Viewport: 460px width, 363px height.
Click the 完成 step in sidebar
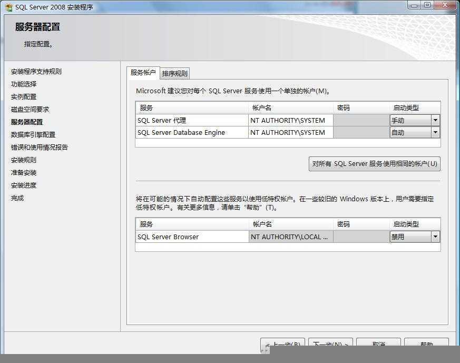point(17,198)
